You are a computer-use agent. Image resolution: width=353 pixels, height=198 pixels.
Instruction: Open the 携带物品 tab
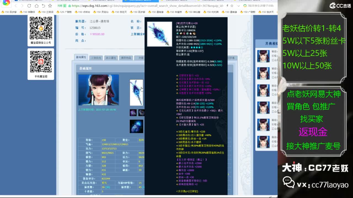(x=126, y=58)
